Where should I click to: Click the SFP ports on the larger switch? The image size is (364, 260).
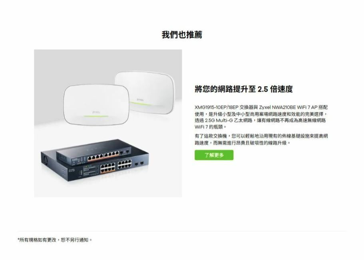tap(139, 163)
